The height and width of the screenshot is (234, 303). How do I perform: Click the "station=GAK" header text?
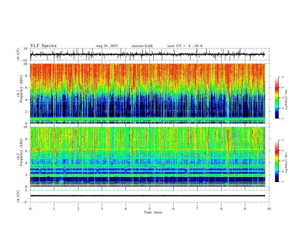(x=142, y=46)
